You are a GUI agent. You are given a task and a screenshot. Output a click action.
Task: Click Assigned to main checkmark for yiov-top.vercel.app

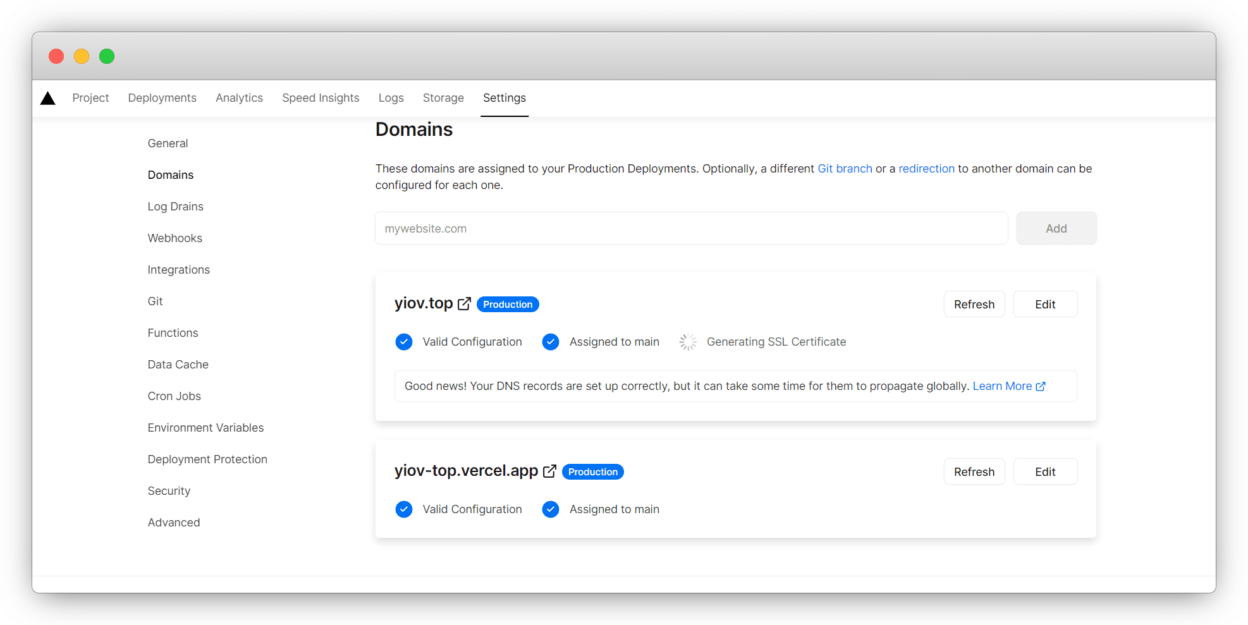pos(551,509)
